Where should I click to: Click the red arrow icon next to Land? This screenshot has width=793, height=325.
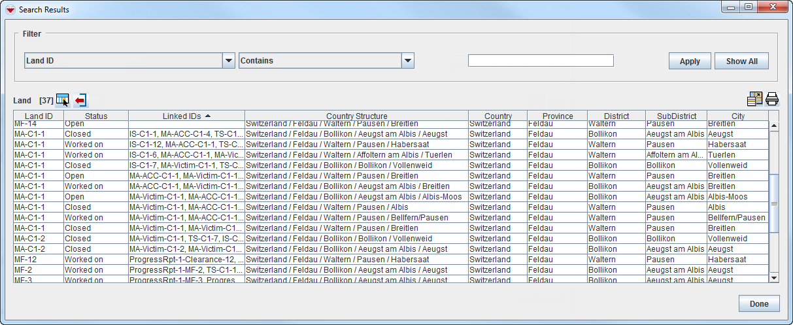point(80,100)
